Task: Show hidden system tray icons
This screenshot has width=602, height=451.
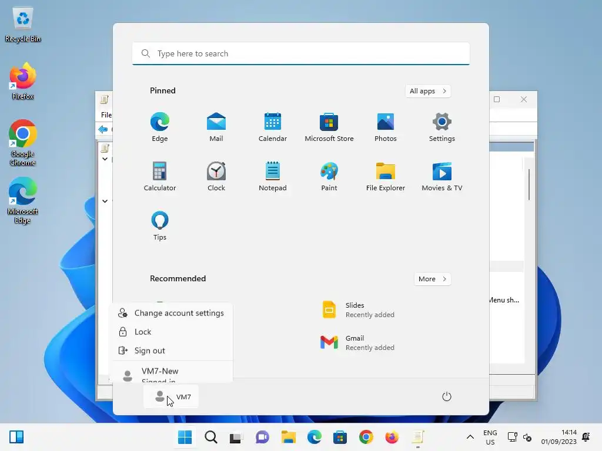Action: point(470,437)
